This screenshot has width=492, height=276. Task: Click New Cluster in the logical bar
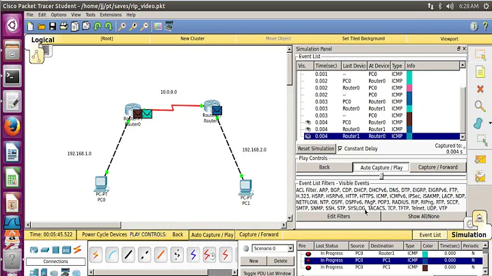[192, 38]
